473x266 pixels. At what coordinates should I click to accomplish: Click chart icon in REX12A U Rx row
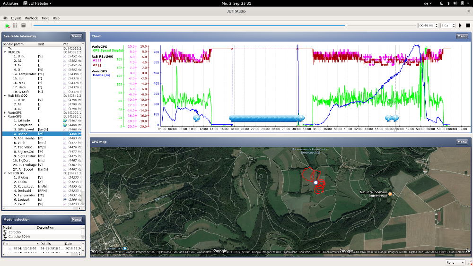(64, 56)
